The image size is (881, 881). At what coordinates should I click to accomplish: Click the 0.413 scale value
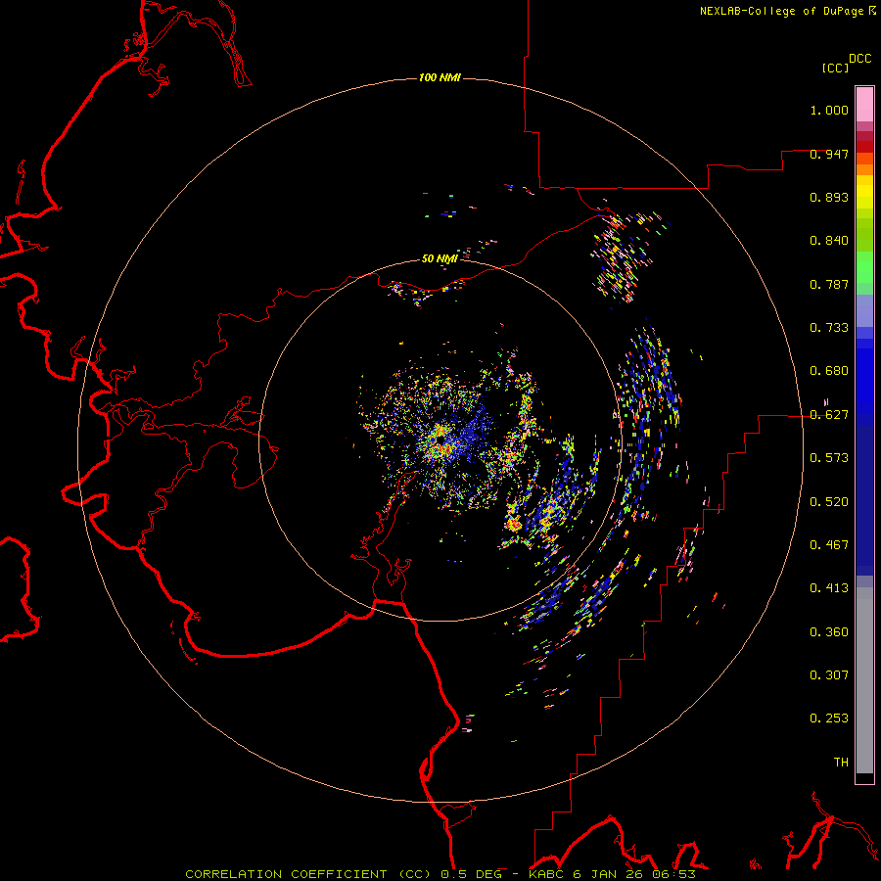pos(829,588)
